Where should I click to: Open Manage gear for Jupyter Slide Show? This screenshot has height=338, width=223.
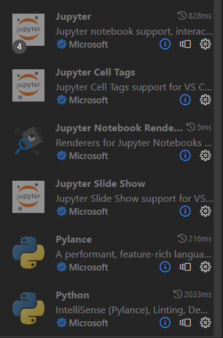(205, 211)
